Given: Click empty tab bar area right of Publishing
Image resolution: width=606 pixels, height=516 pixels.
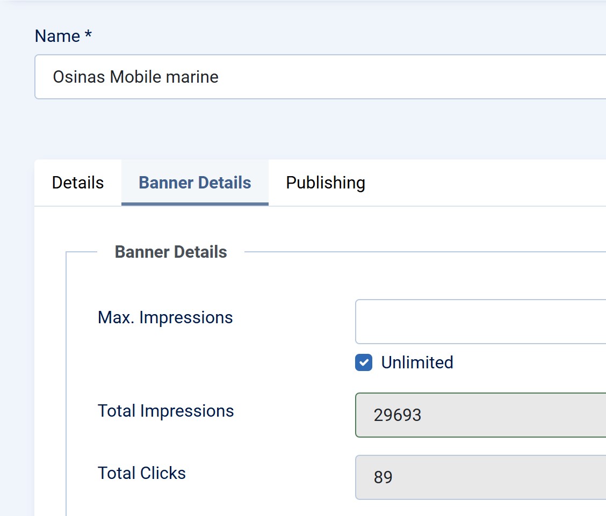Looking at the screenshot, I should click(484, 183).
